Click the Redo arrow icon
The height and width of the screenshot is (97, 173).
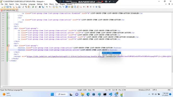[36, 7]
